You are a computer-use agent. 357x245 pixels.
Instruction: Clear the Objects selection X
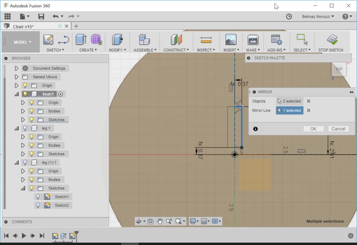(x=309, y=101)
